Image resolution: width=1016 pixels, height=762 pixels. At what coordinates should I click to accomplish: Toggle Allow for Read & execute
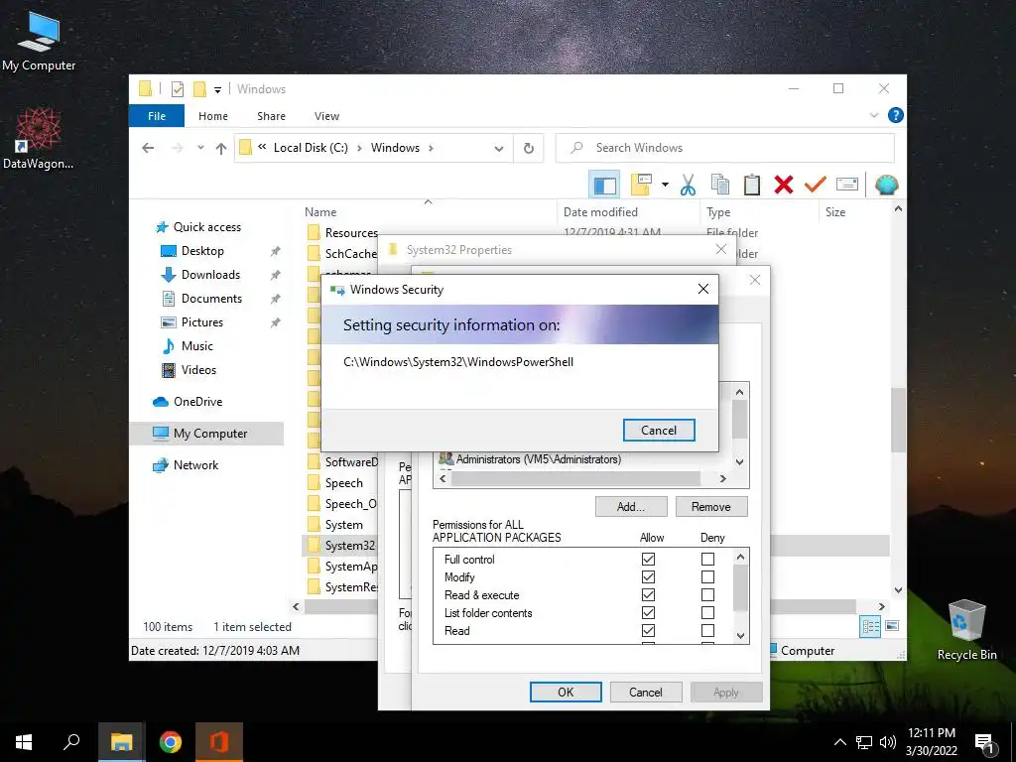pyautogui.click(x=648, y=594)
